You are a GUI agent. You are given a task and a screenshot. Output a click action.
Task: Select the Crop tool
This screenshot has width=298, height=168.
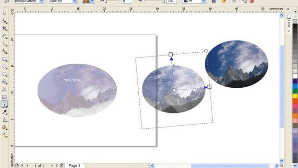coord(4,28)
